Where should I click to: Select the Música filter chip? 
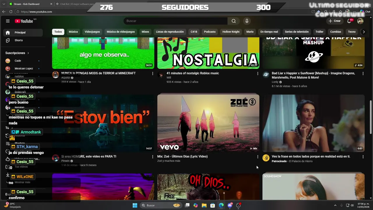[x=73, y=32]
